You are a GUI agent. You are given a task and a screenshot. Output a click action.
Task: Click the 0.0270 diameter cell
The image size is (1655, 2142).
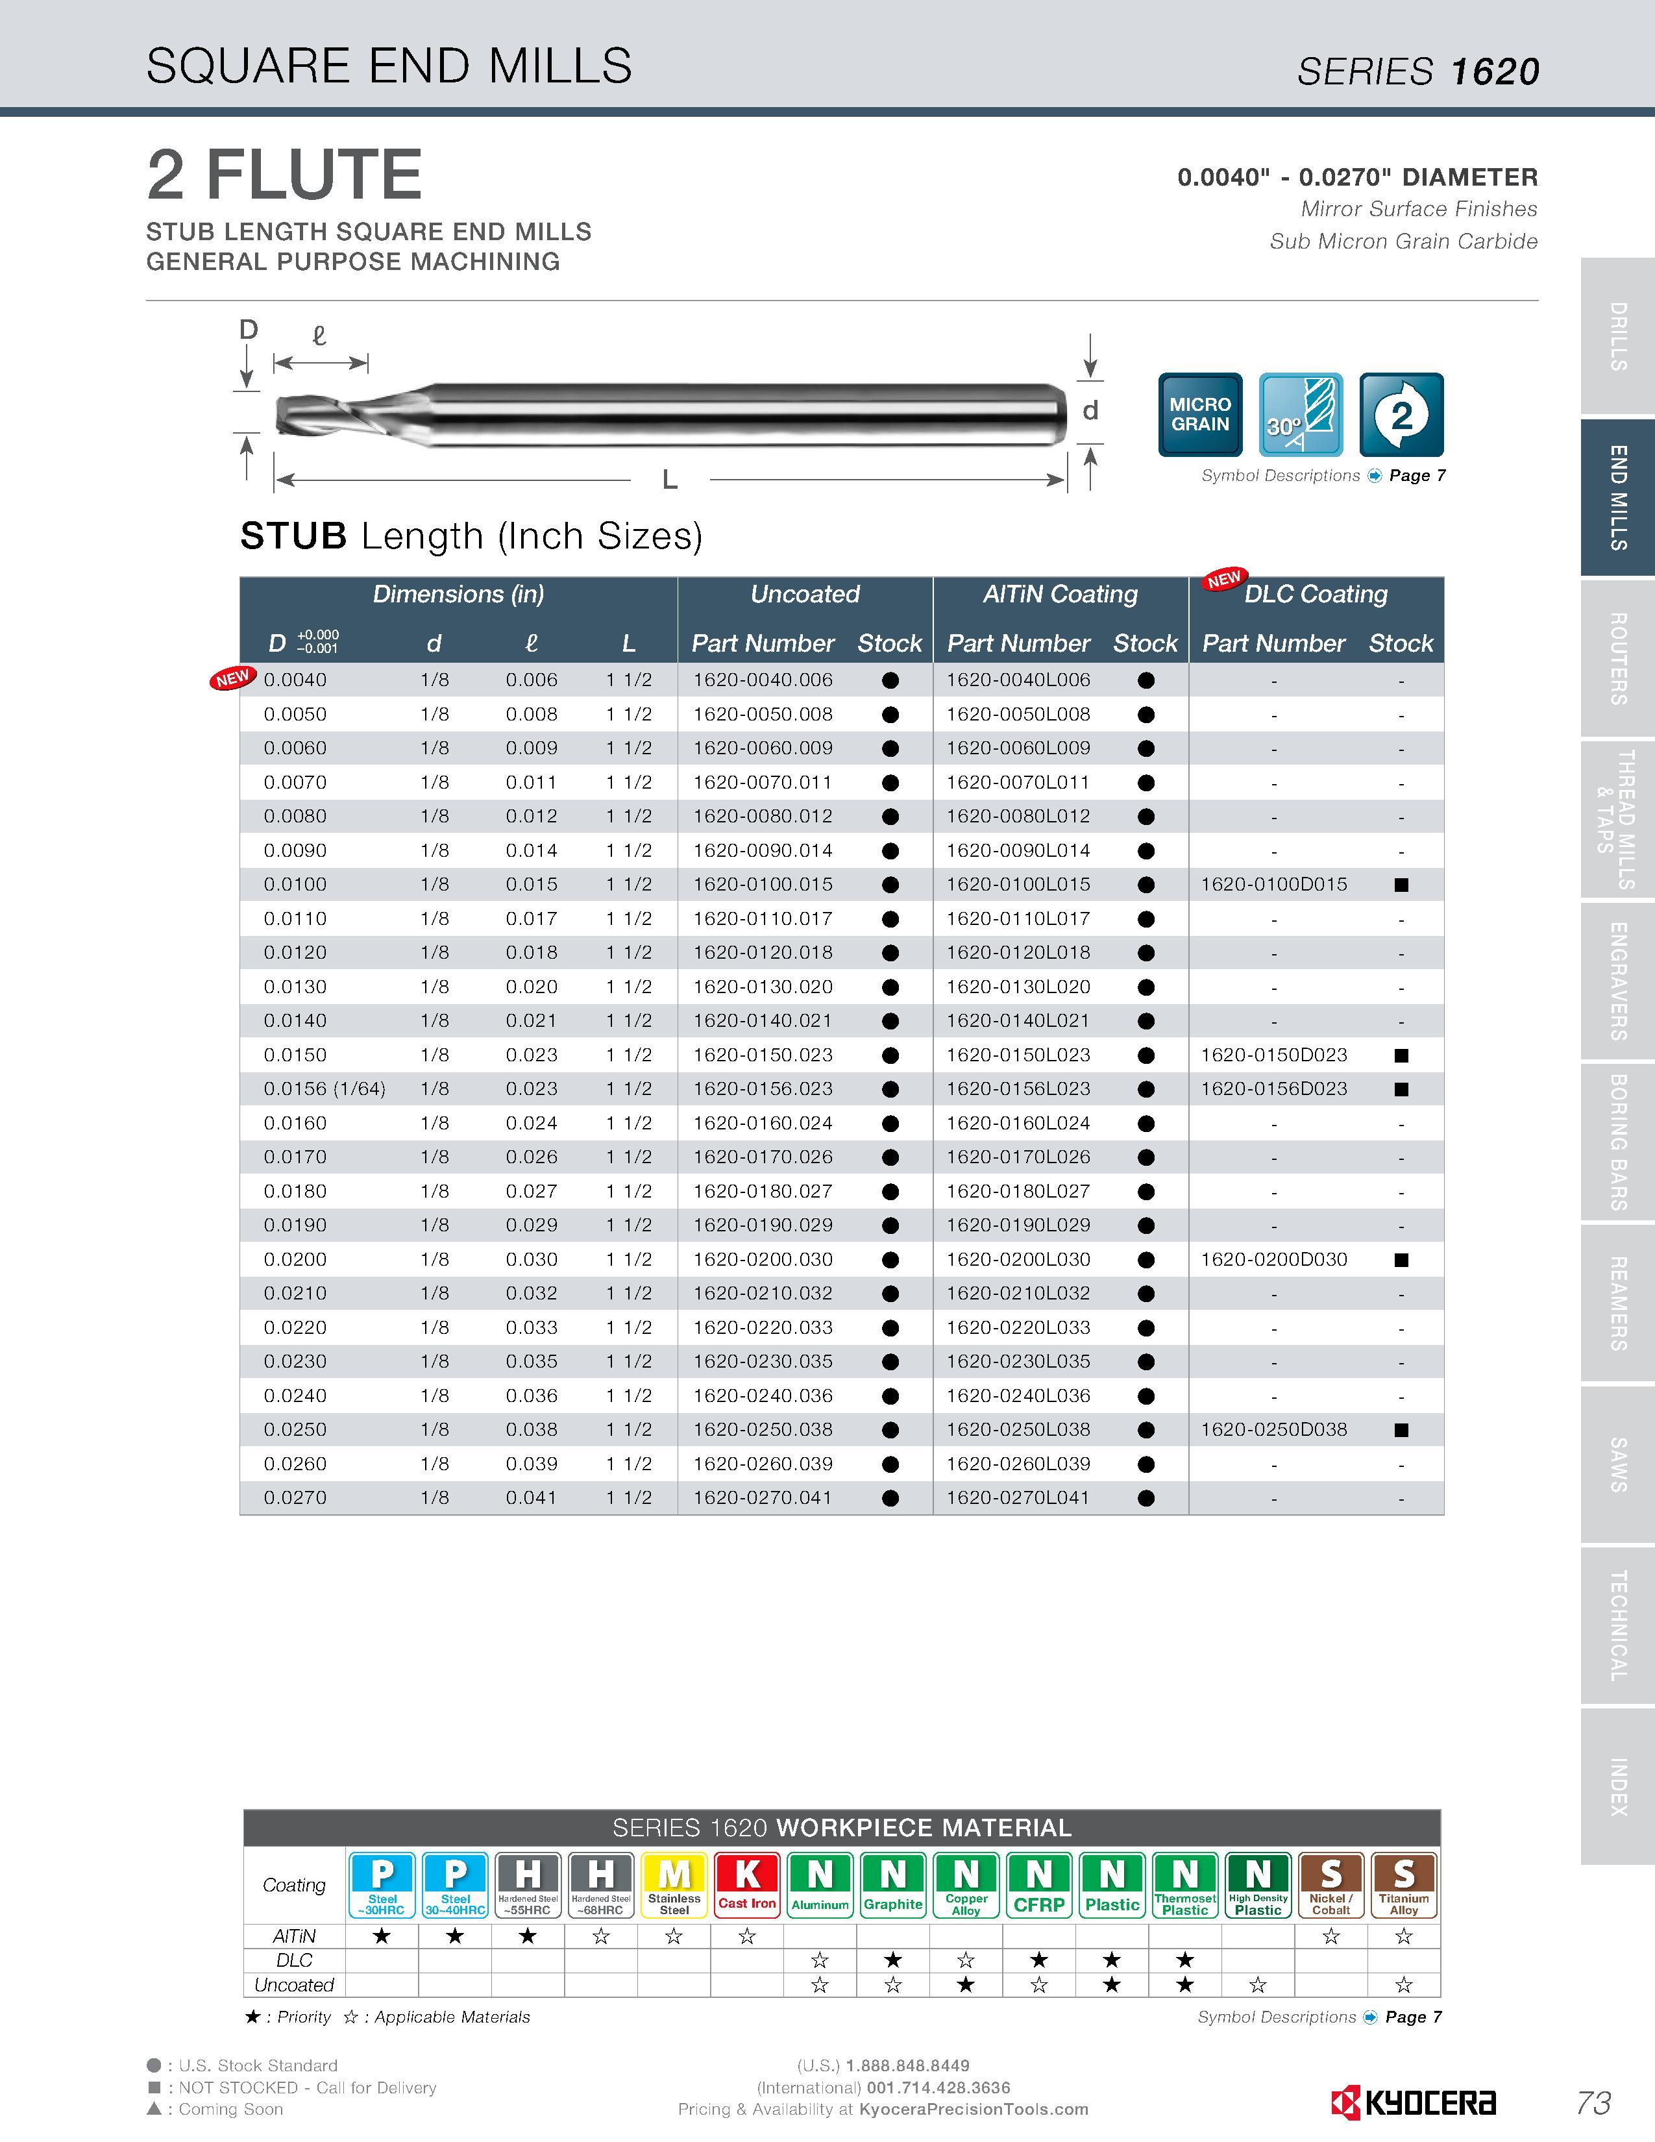point(295,1497)
